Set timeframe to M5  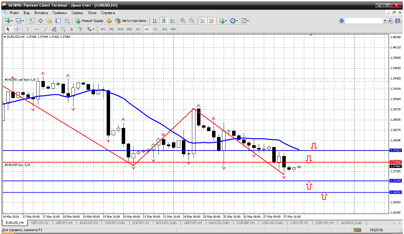tap(112, 29)
